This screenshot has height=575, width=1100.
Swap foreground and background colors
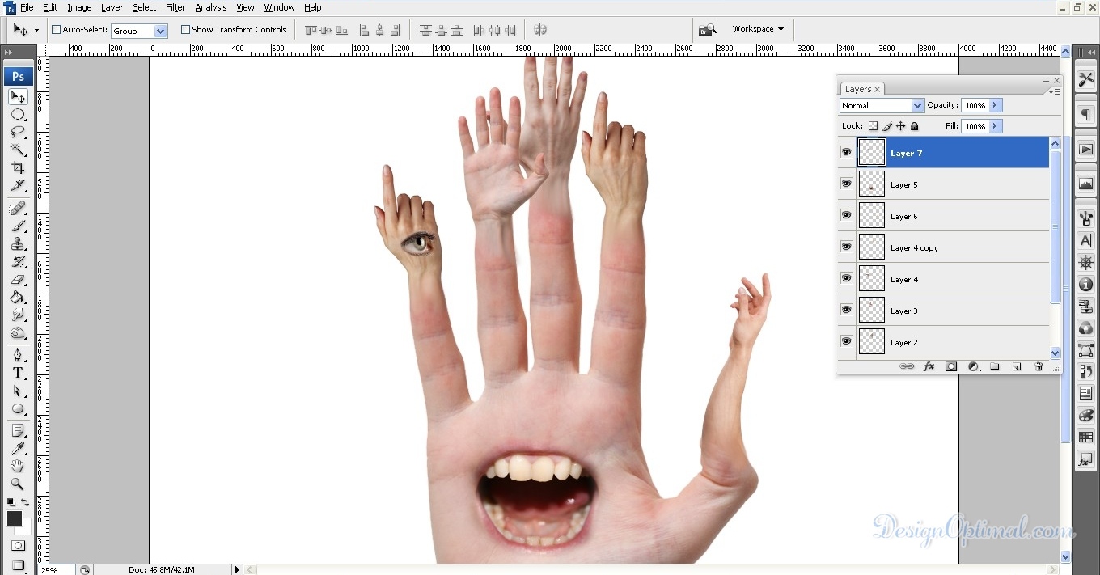pyautogui.click(x=26, y=503)
